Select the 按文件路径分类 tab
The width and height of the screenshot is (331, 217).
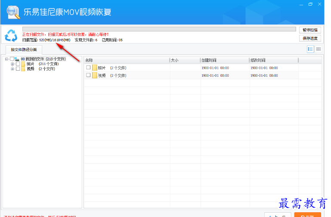pyautogui.click(x=24, y=50)
